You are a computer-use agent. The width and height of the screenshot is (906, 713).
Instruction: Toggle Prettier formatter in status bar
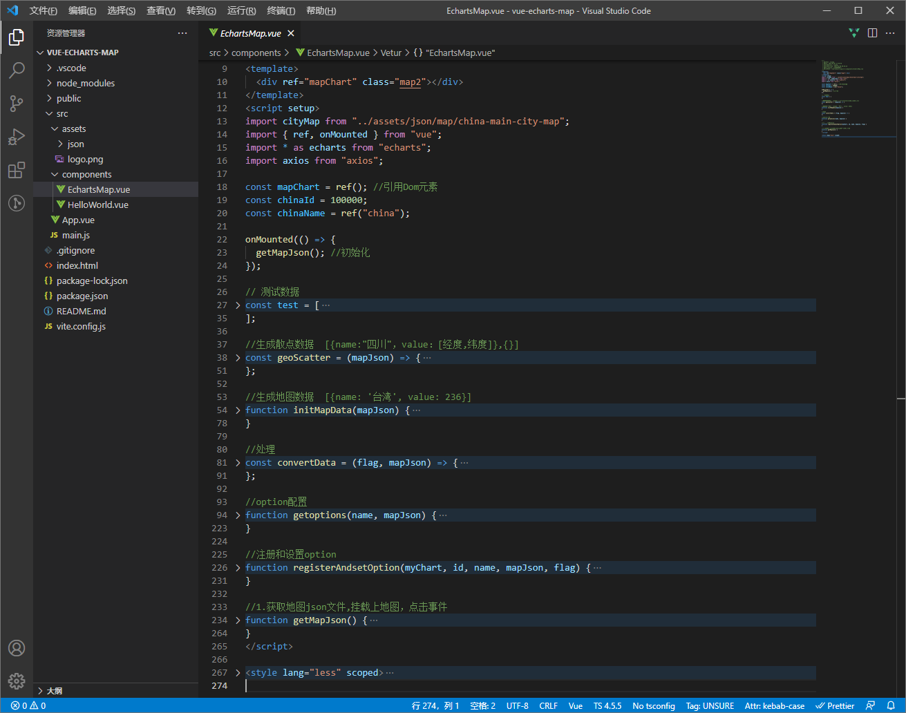click(835, 705)
